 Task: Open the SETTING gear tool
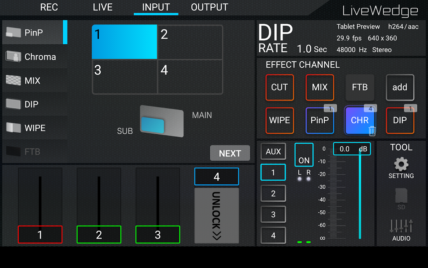pos(401,168)
